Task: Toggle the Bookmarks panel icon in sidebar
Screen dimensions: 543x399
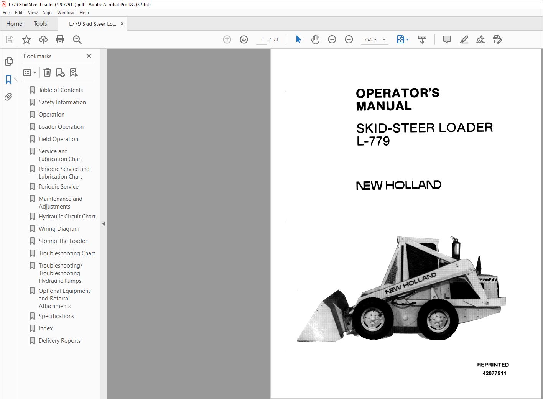Action: point(8,79)
